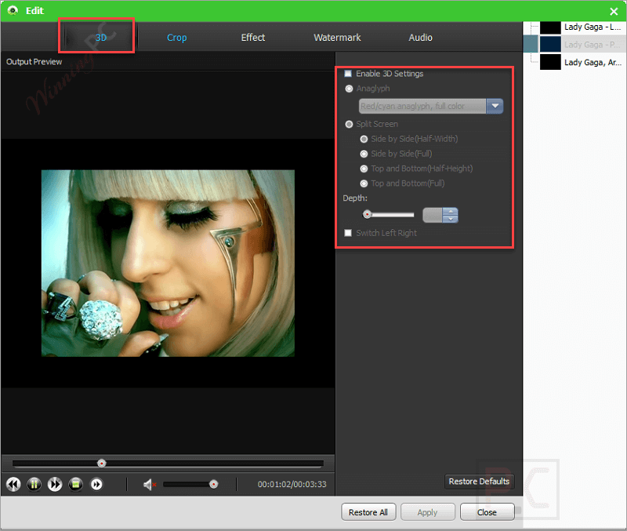The width and height of the screenshot is (627, 531).
Task: Choose Side by Side(Full) option
Action: [x=364, y=154]
